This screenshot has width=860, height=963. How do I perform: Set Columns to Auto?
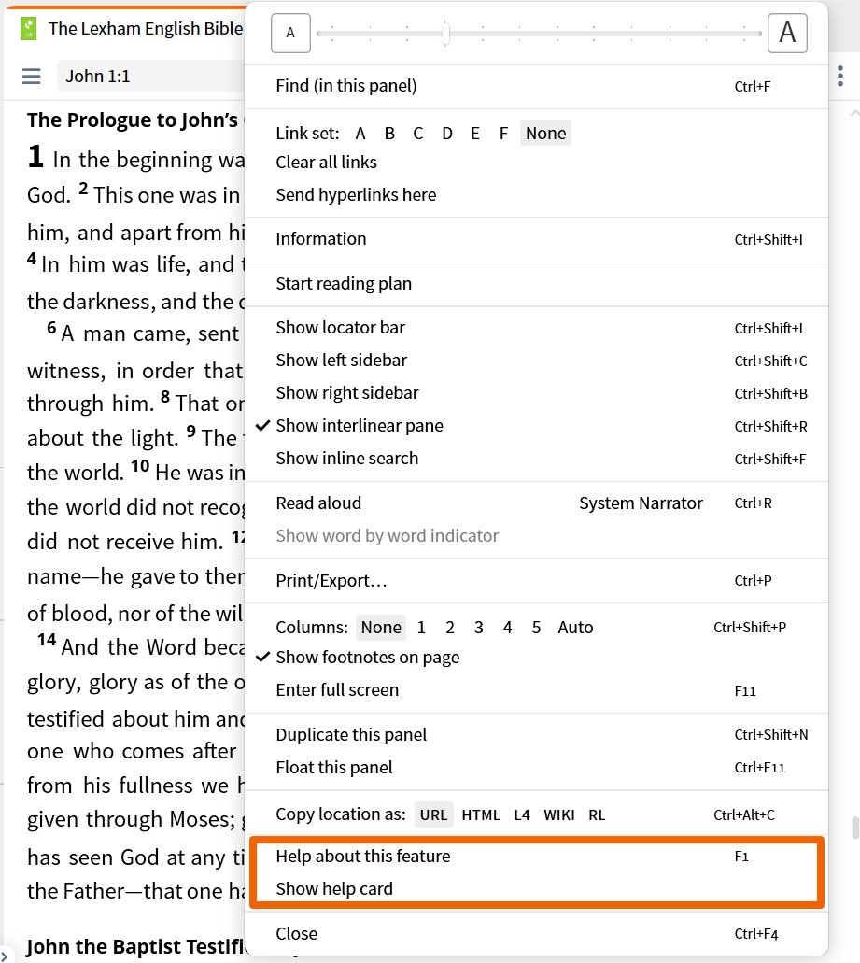575,627
